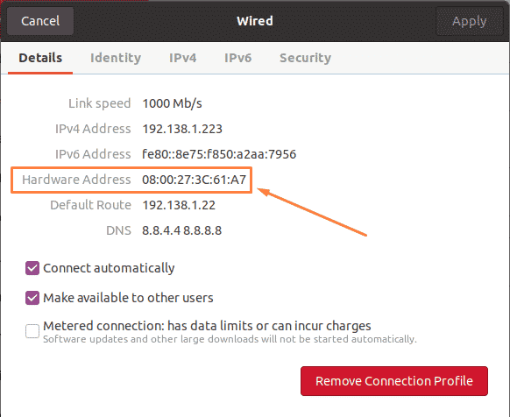The image size is (510, 417).
Task: Click the IPv6 Address value text
Action: click(219, 154)
